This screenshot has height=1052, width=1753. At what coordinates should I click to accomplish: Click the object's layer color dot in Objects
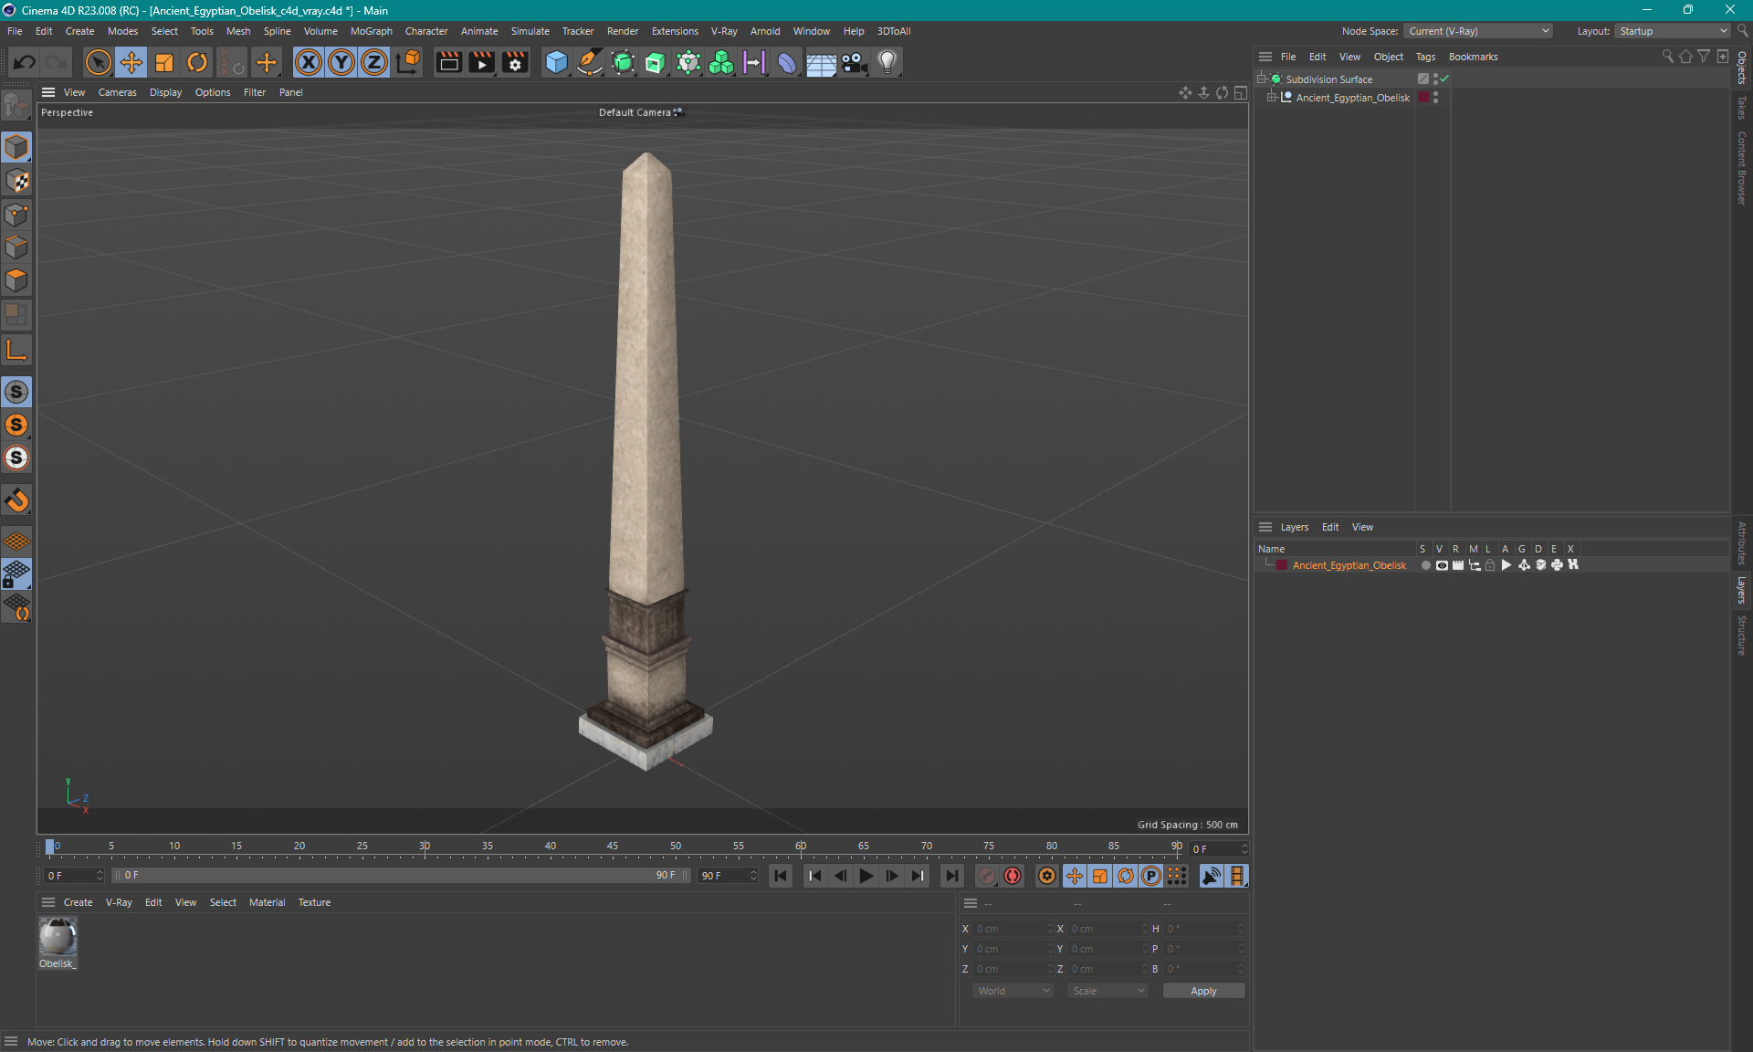tap(1422, 98)
